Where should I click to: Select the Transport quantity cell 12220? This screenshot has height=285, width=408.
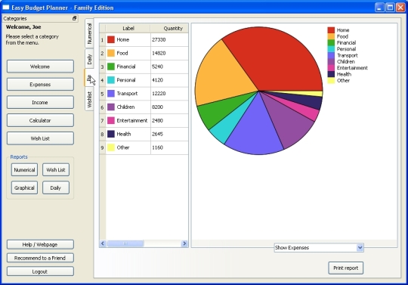coord(169,94)
